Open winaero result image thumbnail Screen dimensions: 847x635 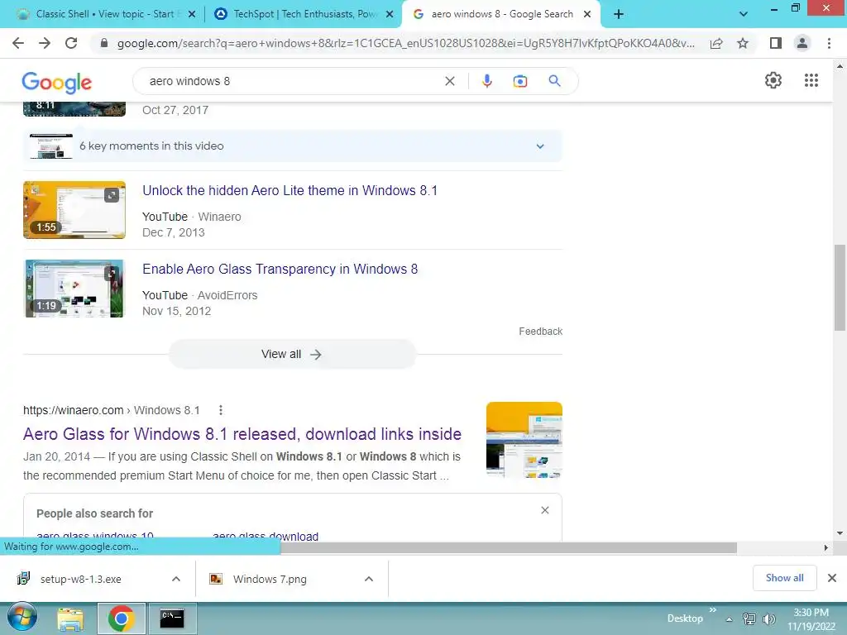[524, 440]
